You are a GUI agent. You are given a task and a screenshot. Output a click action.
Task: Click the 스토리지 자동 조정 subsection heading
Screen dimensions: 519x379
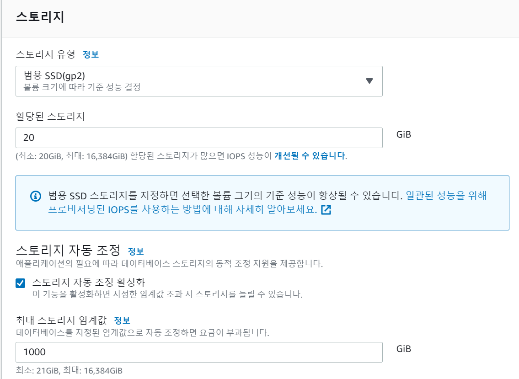pos(68,250)
